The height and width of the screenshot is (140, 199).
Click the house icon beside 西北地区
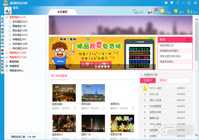click(x=10, y=31)
